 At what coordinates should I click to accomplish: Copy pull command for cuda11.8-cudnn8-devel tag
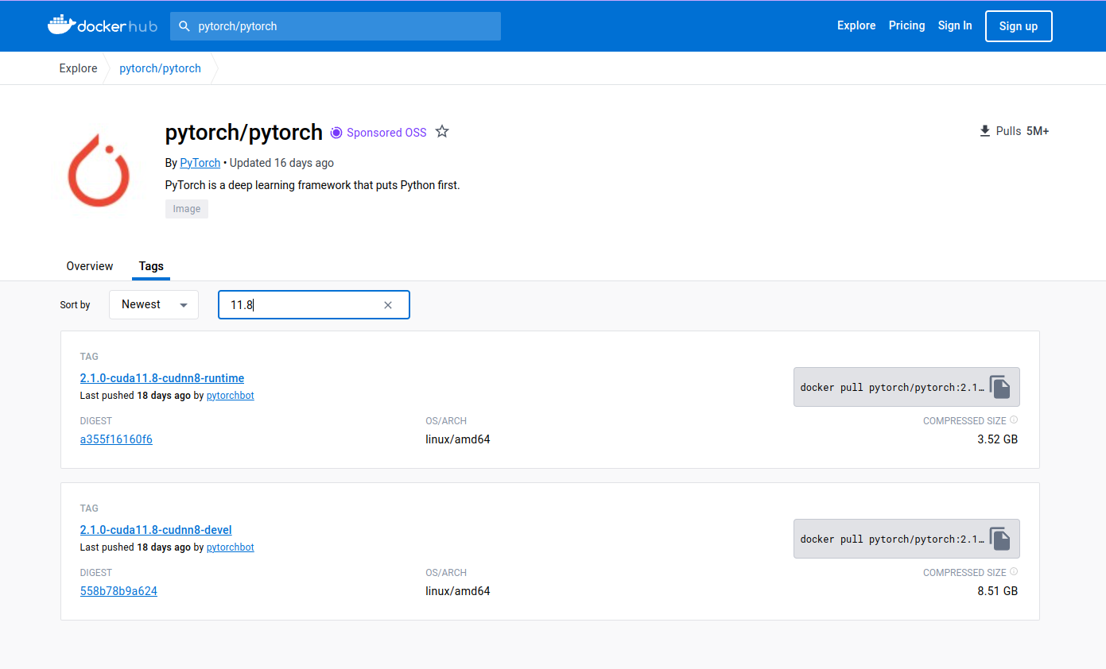pyautogui.click(x=1000, y=539)
